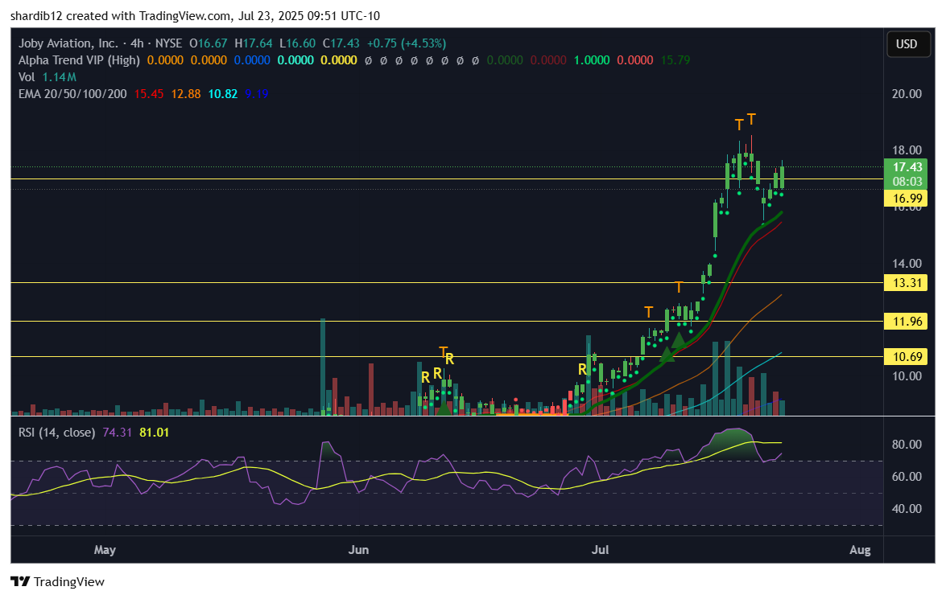Click the 14.00 price axis label
The width and height of the screenshot is (946, 599).
pos(907,264)
